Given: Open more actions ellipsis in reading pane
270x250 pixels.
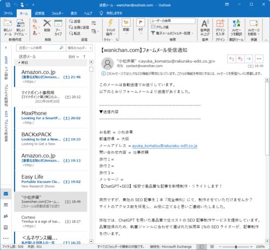Looking at the screenshot, I should click(259, 59).
